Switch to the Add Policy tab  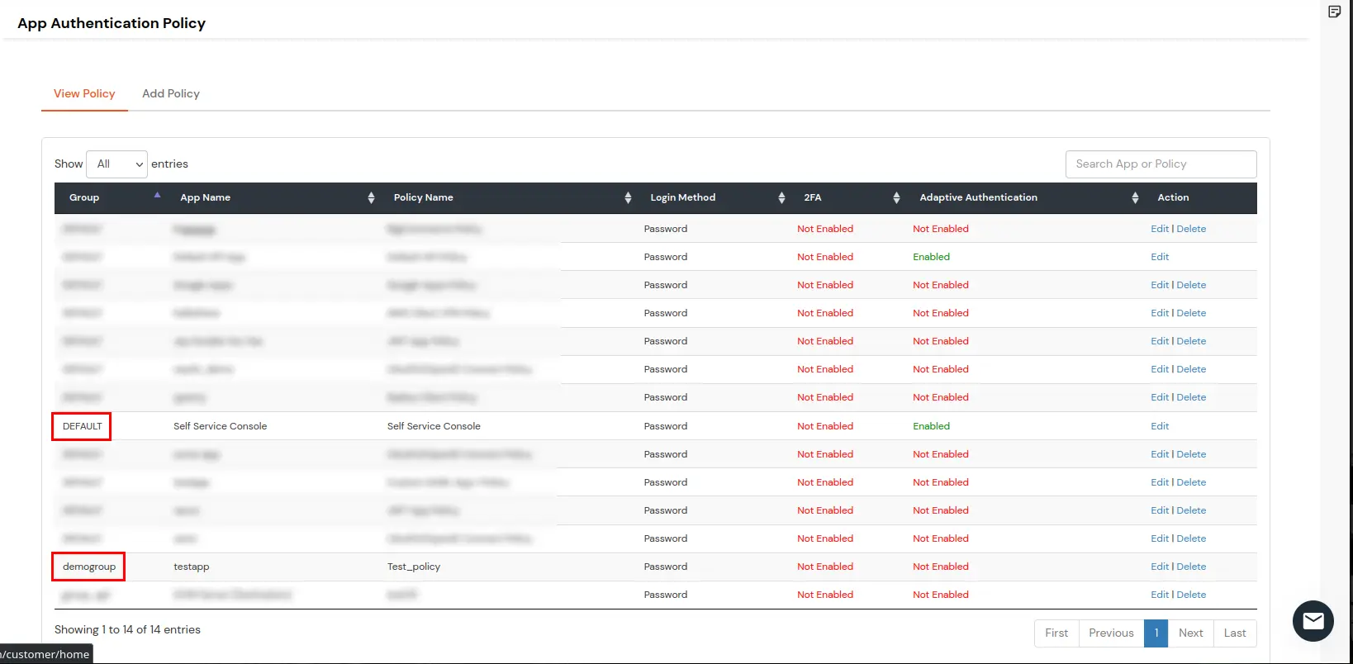coord(171,94)
